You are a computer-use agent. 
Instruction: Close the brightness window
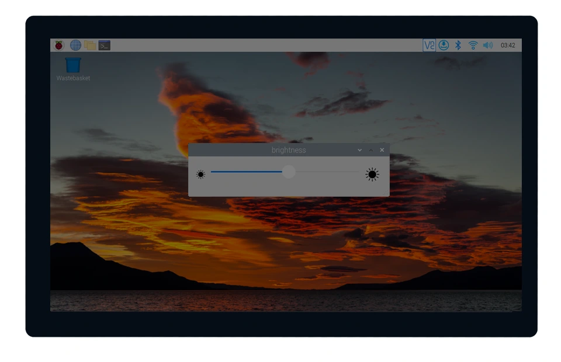click(382, 150)
